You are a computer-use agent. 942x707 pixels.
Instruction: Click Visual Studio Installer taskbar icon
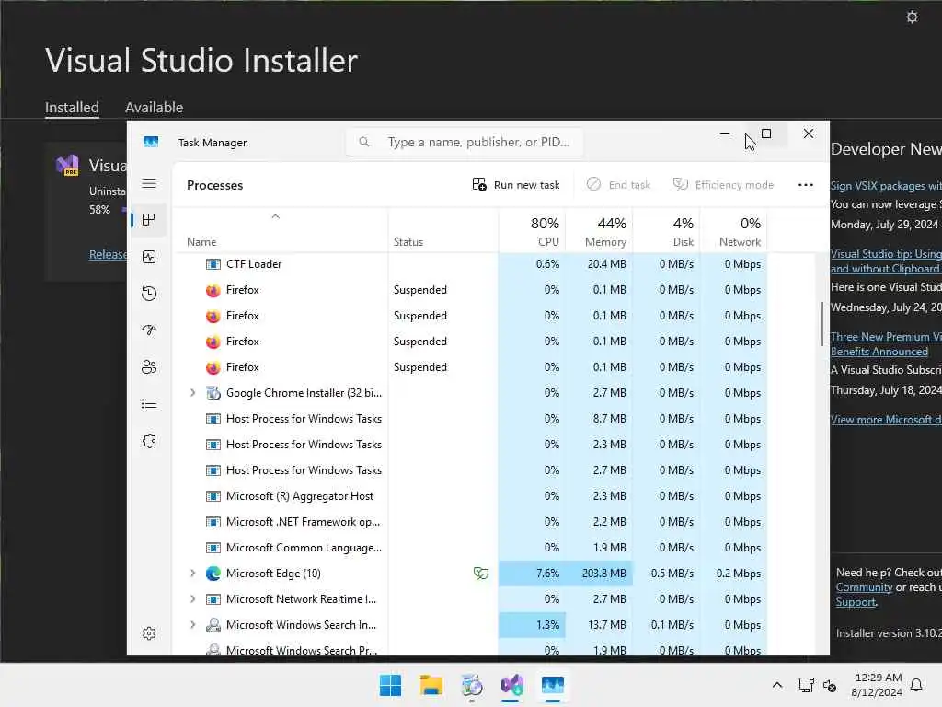point(511,685)
